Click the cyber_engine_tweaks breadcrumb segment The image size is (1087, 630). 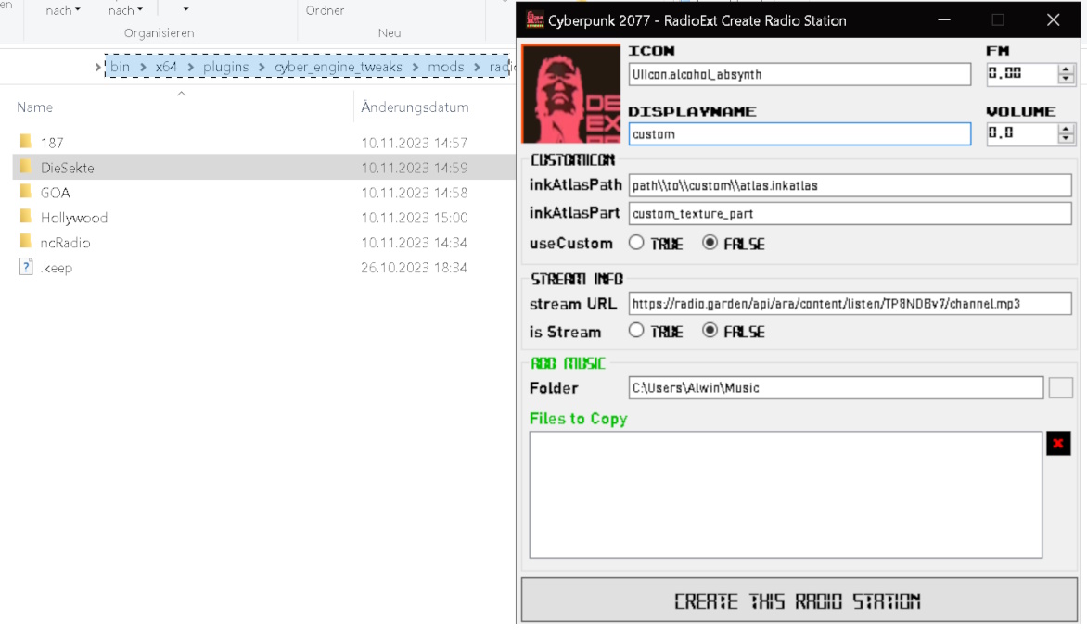pos(338,67)
